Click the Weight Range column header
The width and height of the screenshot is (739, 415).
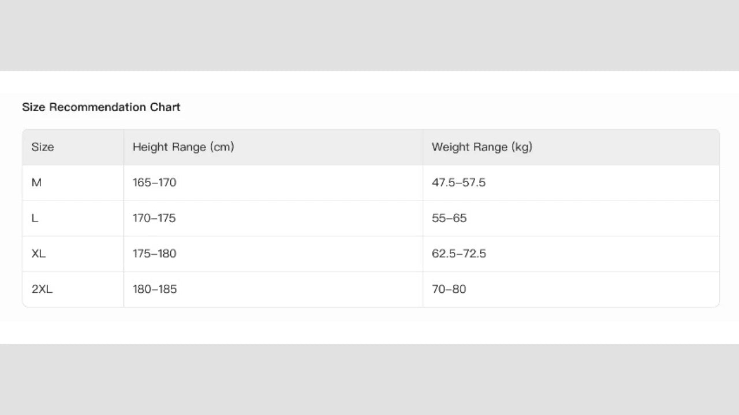pos(482,147)
